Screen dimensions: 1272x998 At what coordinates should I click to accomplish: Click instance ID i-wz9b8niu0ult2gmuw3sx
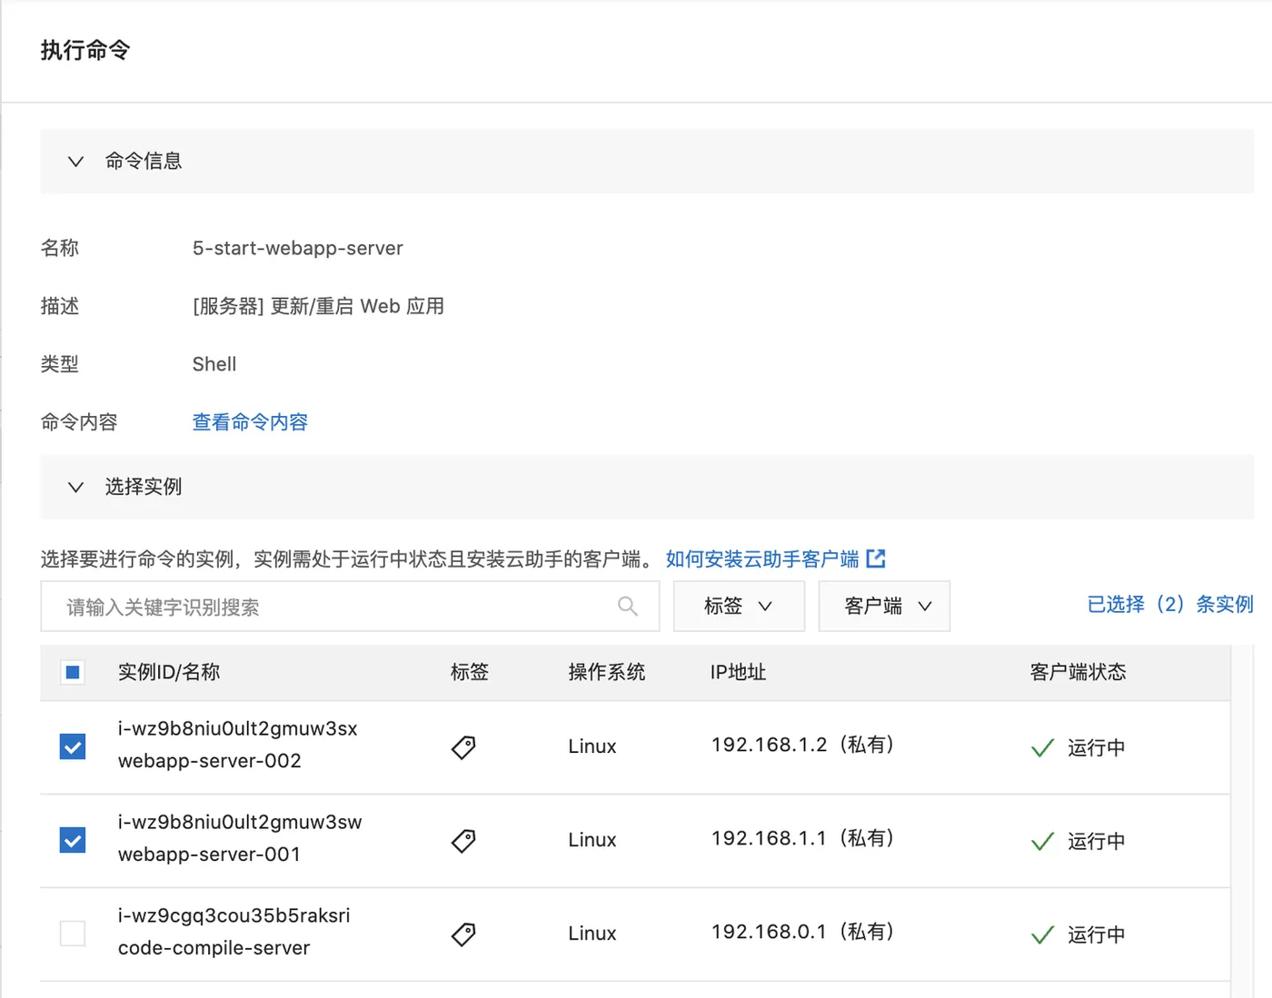point(238,728)
